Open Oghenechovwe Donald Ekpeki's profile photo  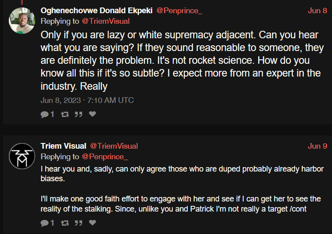22,21
